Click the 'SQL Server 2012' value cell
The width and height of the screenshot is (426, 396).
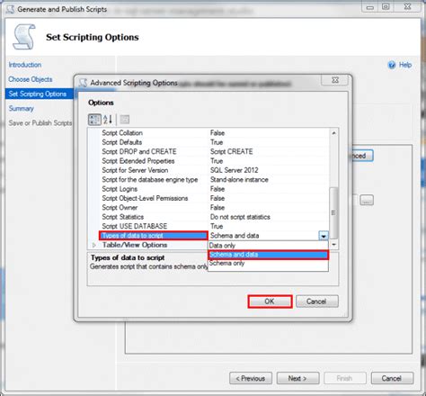[269, 170]
